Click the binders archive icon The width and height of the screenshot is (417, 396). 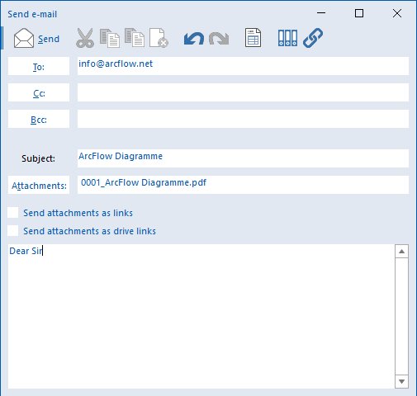pyautogui.click(x=287, y=38)
